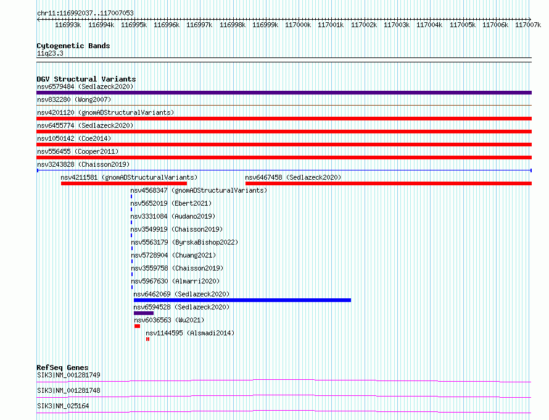
Task: Click the Cytogenetic Bands track title
Action: click(x=73, y=46)
